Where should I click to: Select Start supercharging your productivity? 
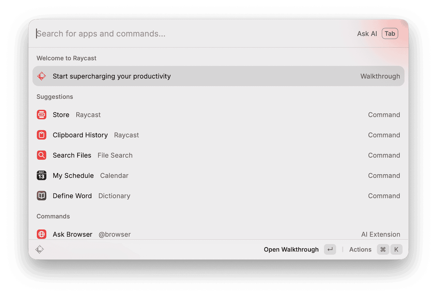(218, 76)
